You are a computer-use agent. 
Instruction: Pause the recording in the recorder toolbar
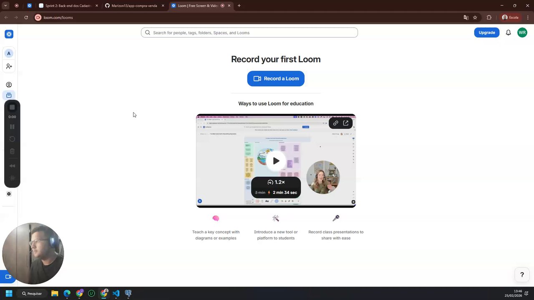12,127
